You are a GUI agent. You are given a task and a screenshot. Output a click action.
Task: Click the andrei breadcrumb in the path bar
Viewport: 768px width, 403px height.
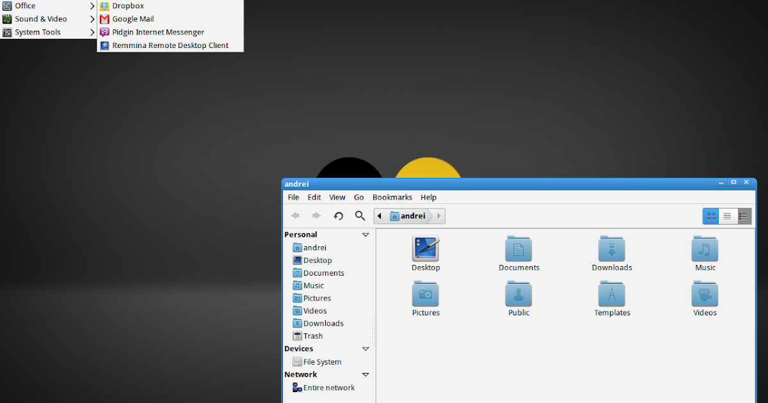point(410,216)
